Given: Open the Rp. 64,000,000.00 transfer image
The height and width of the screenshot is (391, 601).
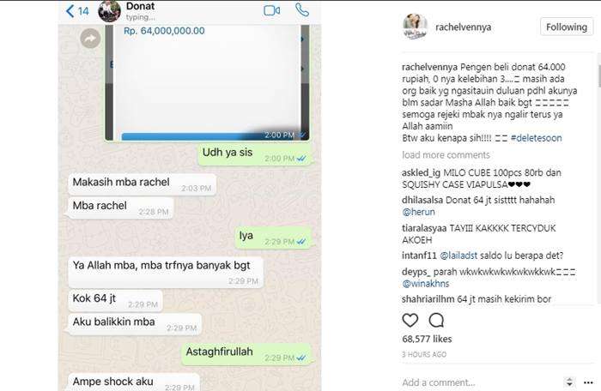Looking at the screenshot, I should [x=208, y=82].
